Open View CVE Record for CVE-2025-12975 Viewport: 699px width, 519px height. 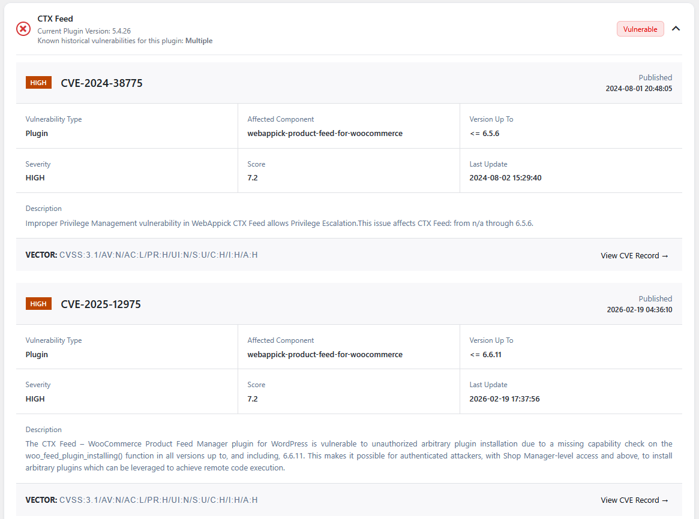click(634, 500)
